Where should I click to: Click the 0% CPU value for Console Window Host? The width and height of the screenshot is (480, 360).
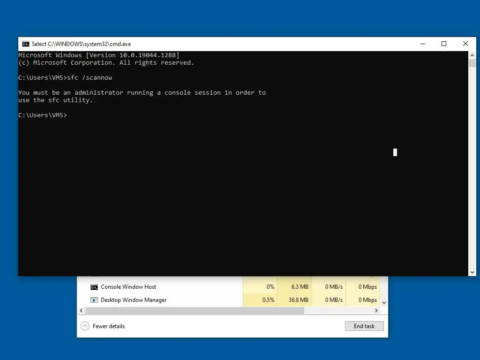point(270,287)
